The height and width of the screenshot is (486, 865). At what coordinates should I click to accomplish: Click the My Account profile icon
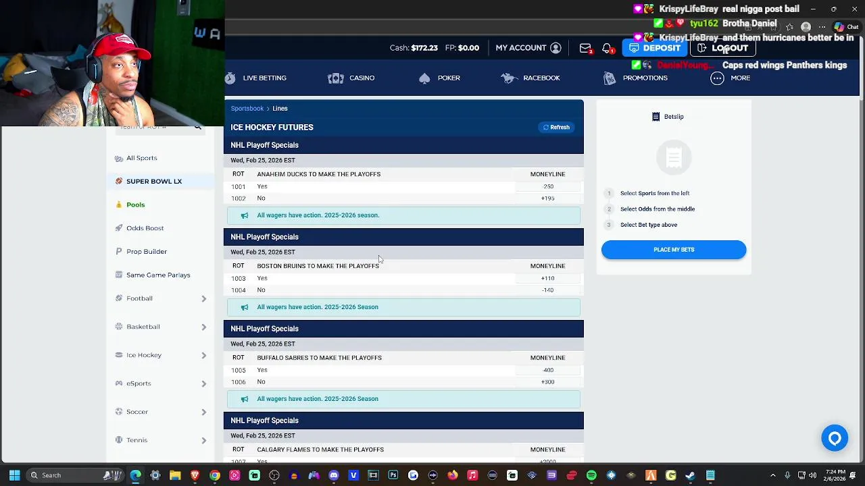555,48
